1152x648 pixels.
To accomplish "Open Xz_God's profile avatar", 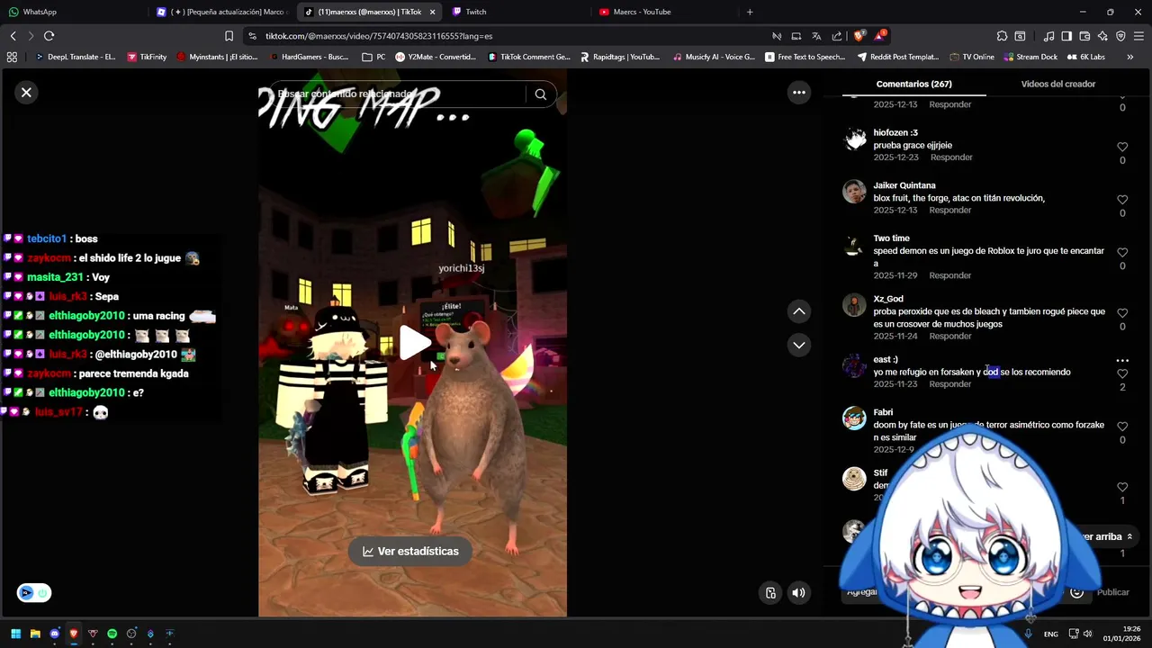I will [854, 304].
